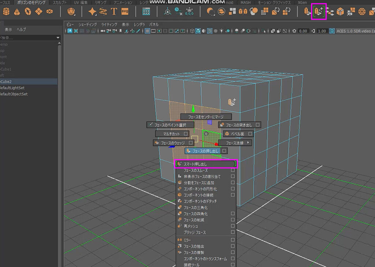Open the Outliner search filter dropdown arrow
The width and height of the screenshot is (375, 267).
[x=58, y=38]
